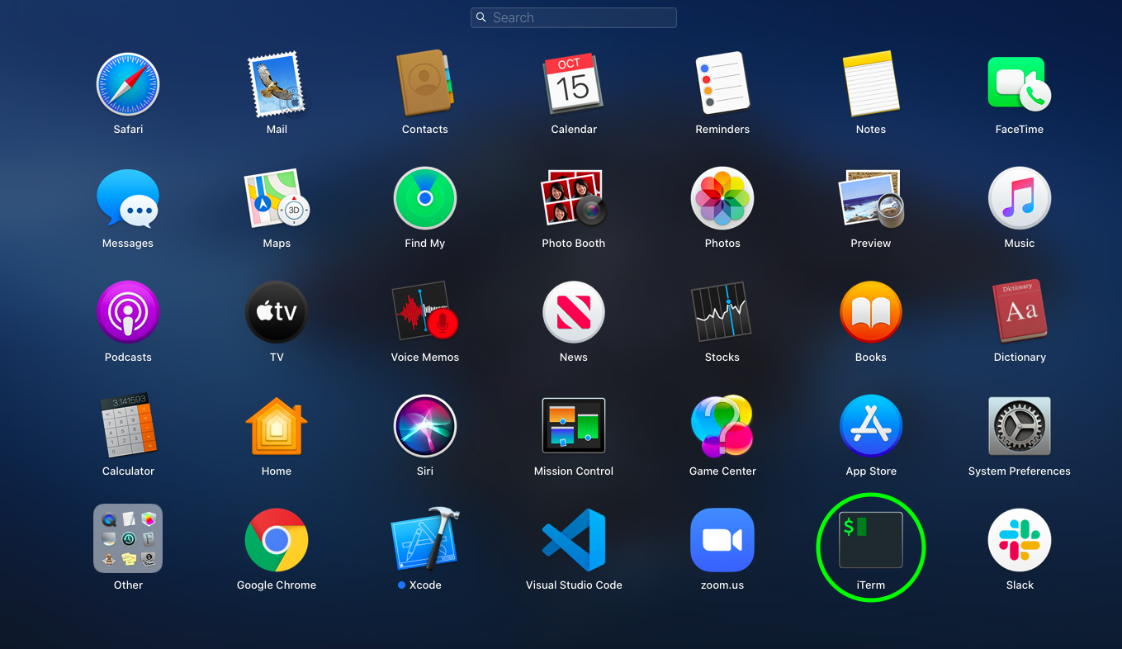Open the Calendar app
1122x649 pixels.
(x=574, y=84)
